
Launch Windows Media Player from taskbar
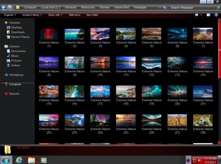[44, 160]
